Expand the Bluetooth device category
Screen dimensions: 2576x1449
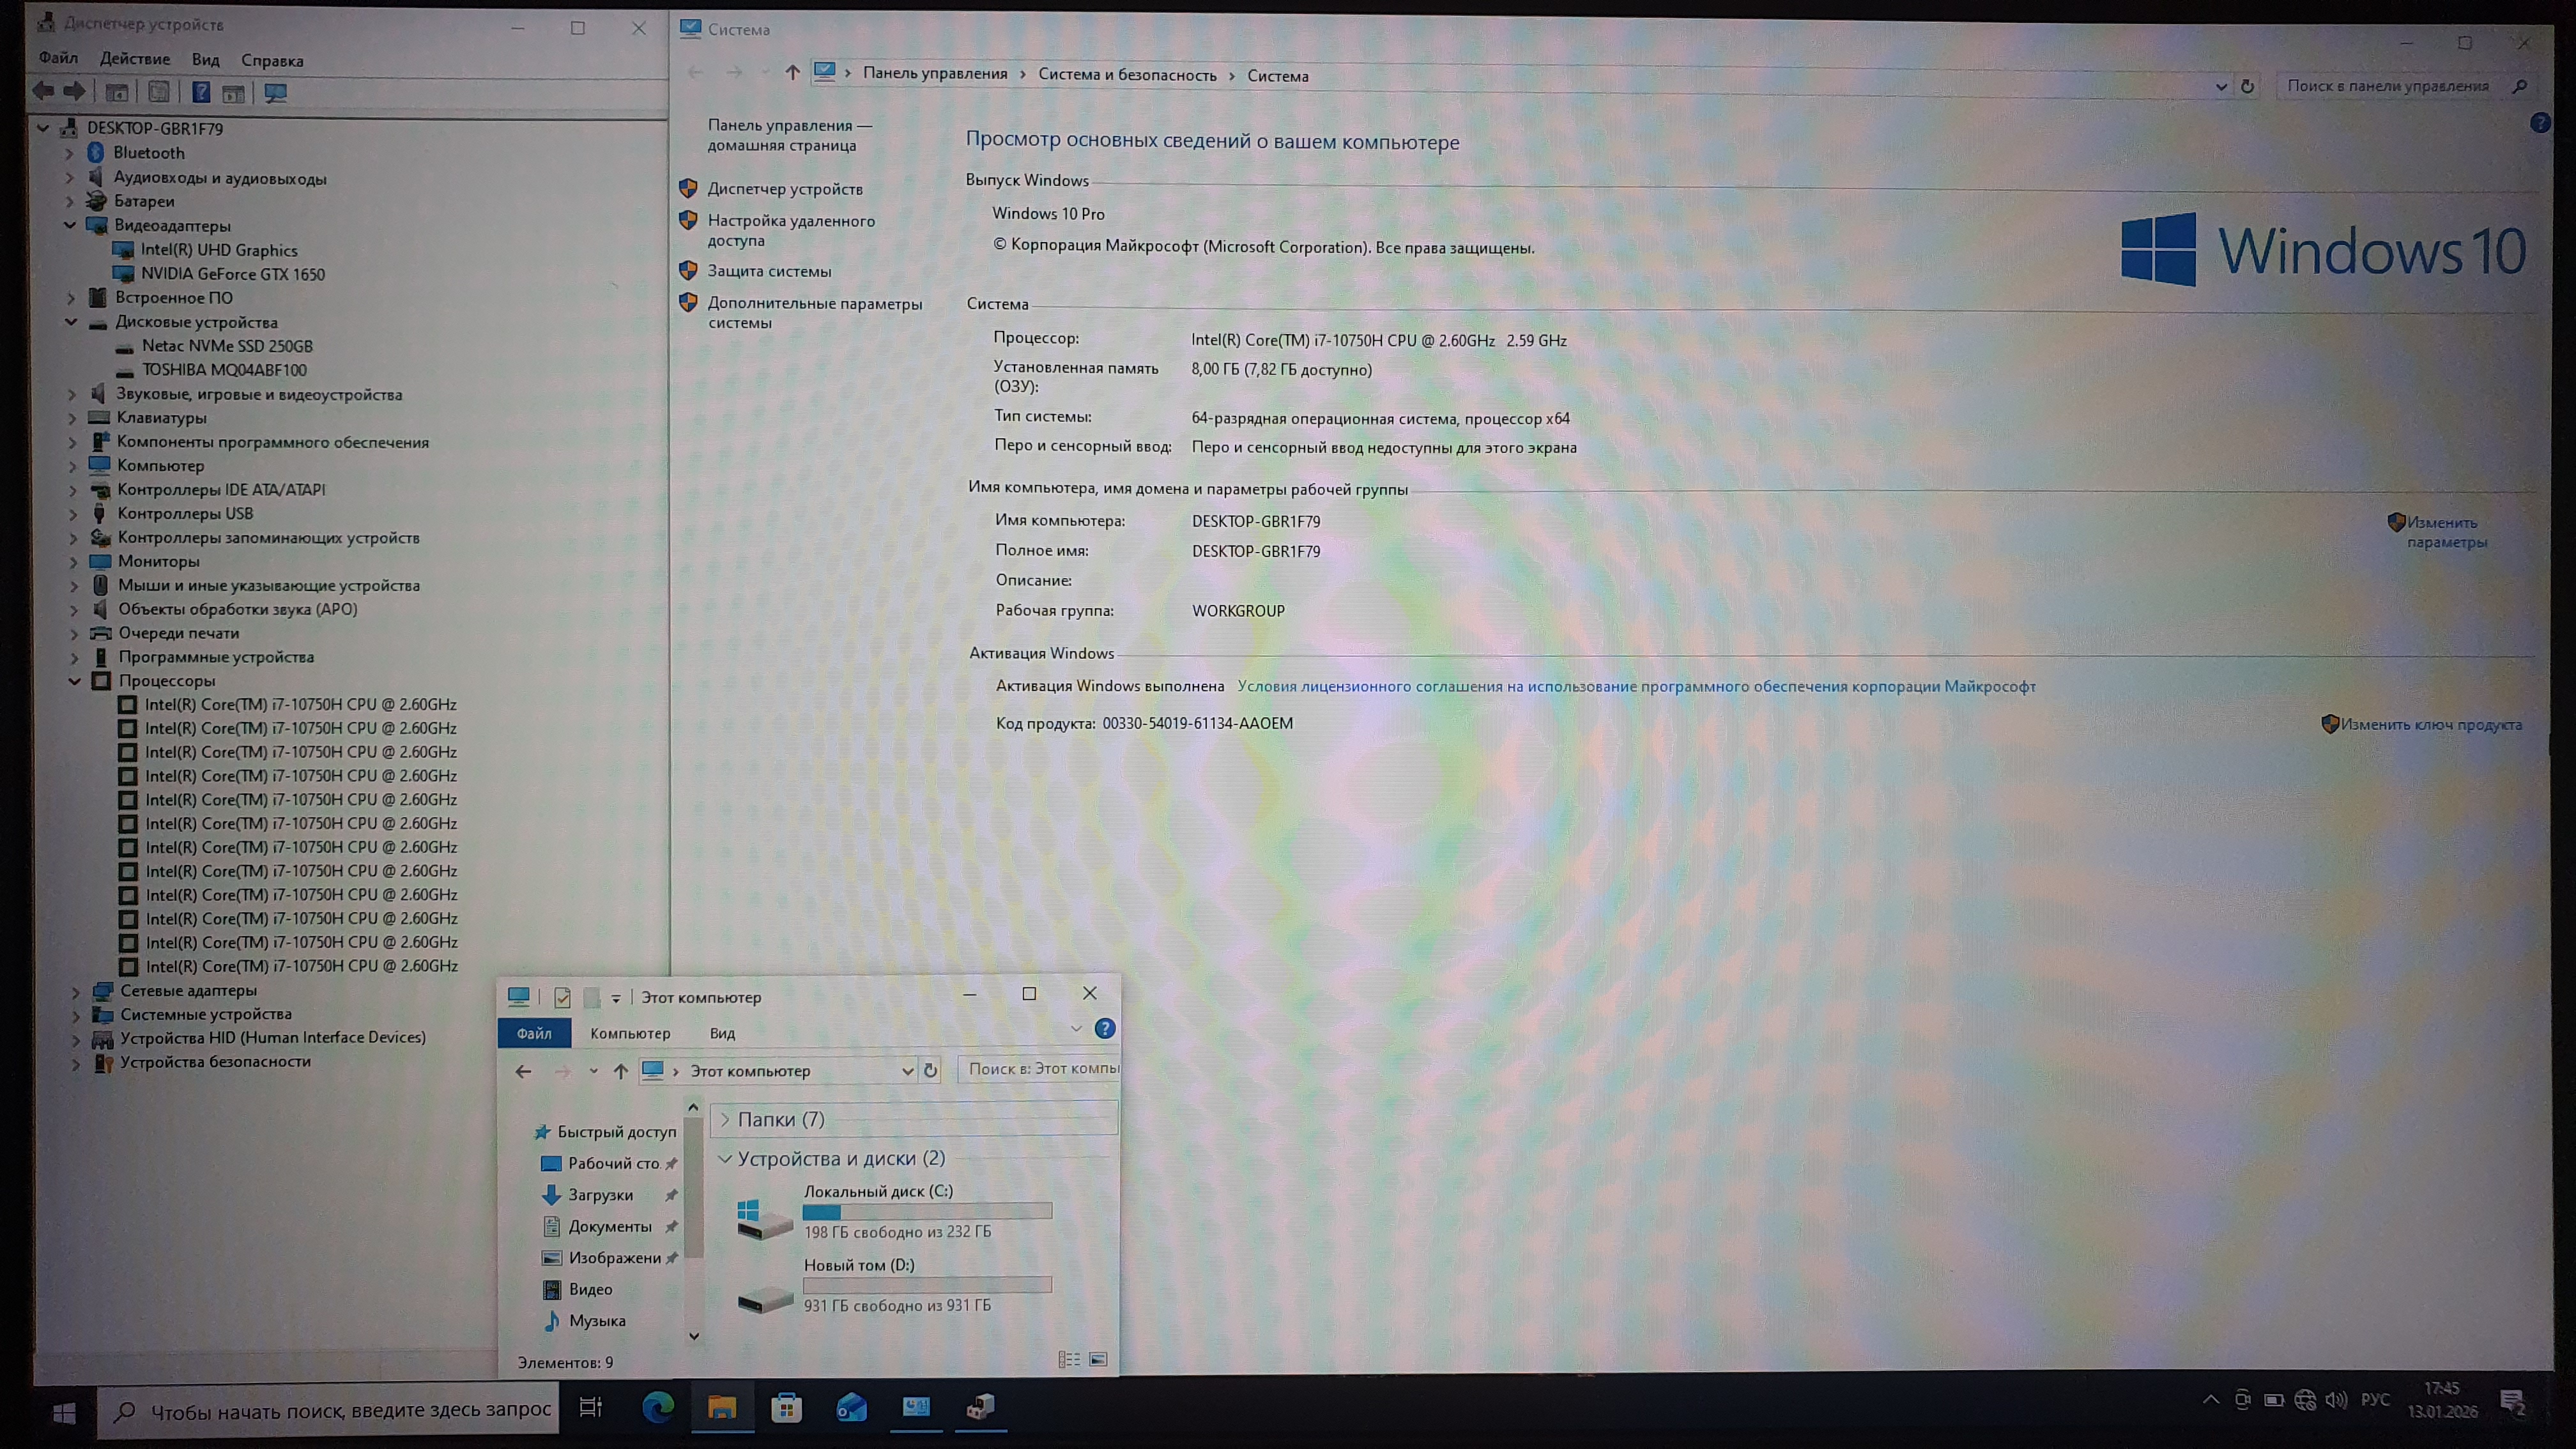tap(70, 153)
